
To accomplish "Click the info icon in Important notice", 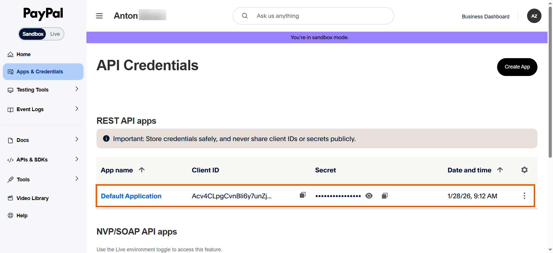I will point(106,138).
